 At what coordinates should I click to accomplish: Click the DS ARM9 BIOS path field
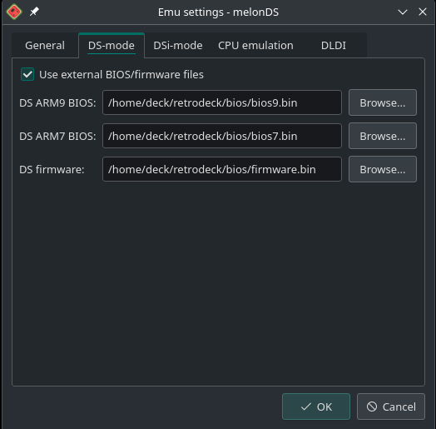(222, 102)
